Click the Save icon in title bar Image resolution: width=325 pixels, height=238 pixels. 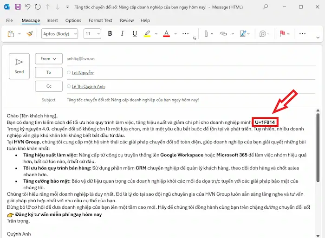click(18, 7)
